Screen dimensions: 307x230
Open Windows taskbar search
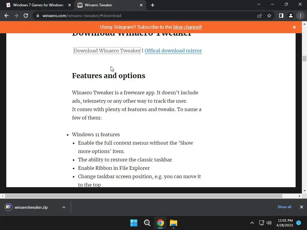pos(147,223)
